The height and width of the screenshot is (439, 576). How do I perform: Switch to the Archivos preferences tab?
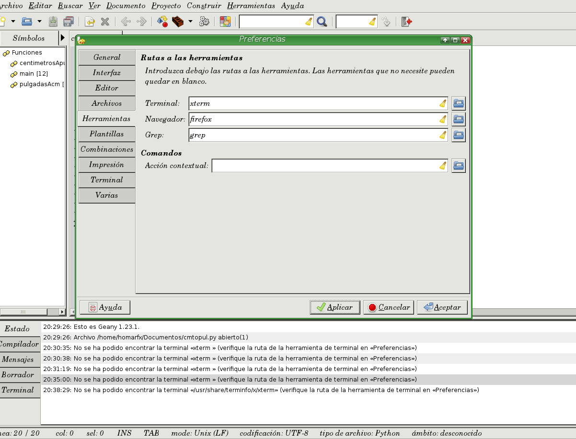point(107,103)
